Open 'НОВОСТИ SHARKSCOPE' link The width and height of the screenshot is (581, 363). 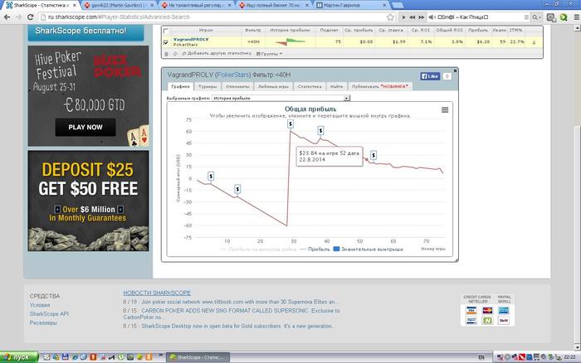(x=157, y=293)
